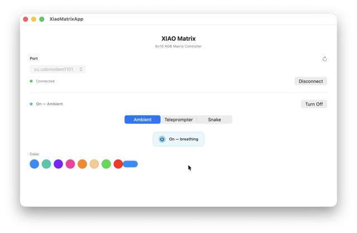This screenshot has width=357, height=233.
Task: Toggle the On — breathing power button
Action: pos(178,139)
